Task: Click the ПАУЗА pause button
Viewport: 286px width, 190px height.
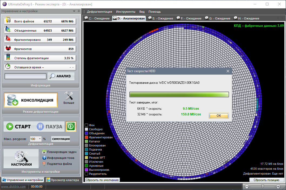Action: coord(49,126)
